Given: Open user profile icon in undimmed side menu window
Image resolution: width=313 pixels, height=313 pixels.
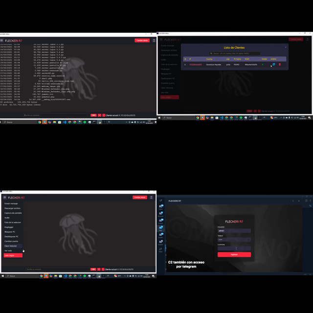Looking at the screenshot, I should [x=151, y=198].
